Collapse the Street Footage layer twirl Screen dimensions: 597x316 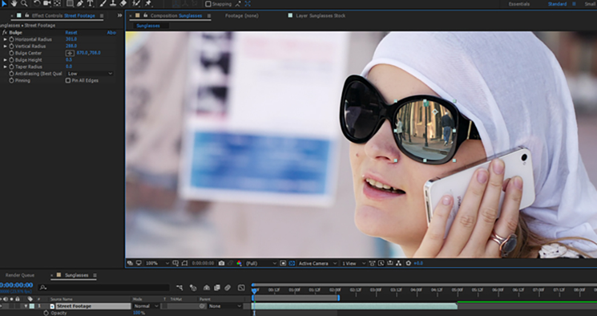[26, 306]
